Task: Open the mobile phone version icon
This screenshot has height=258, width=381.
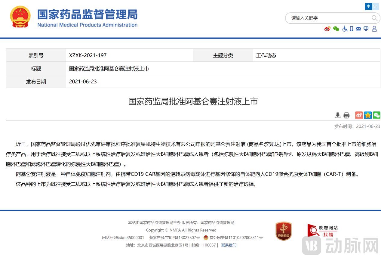Action: [x=352, y=29]
